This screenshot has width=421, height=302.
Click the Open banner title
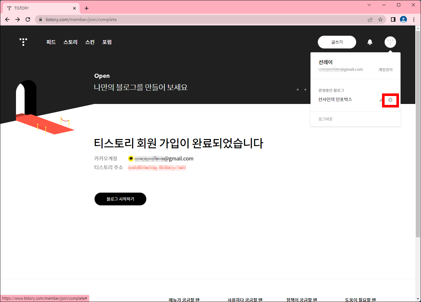[x=102, y=76]
